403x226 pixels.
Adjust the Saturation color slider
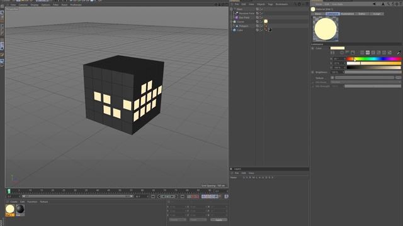click(x=373, y=63)
